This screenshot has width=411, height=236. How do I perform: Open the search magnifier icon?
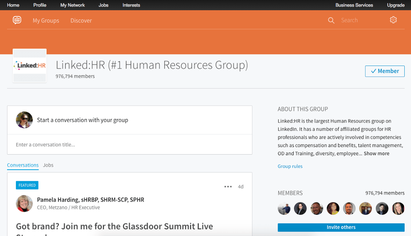coord(331,20)
